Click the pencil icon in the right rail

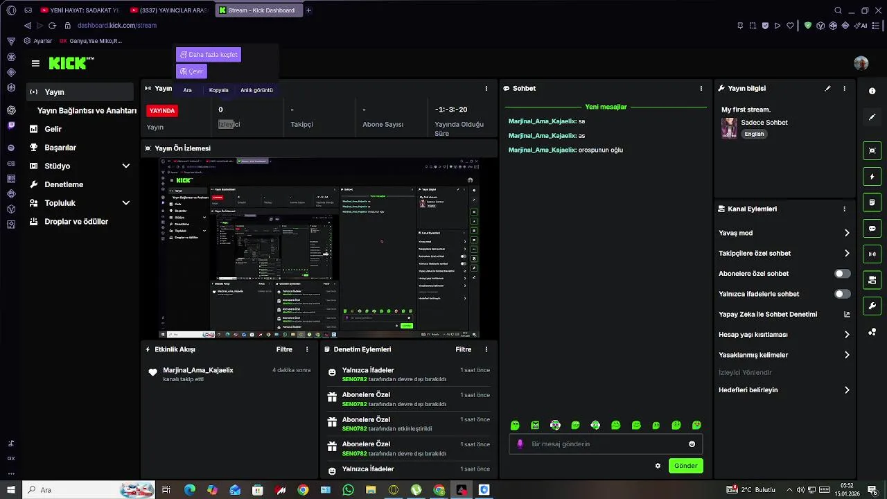(872, 117)
